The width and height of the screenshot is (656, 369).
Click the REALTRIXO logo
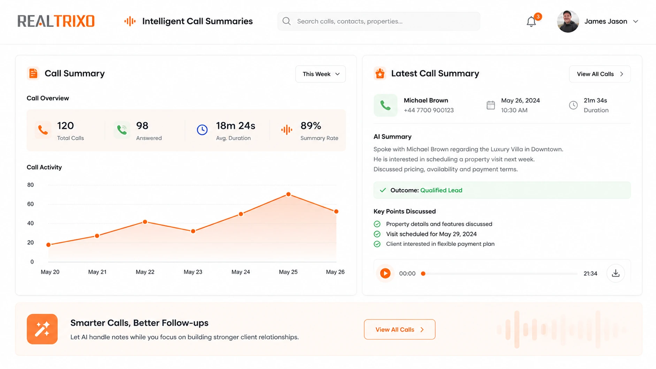click(56, 21)
